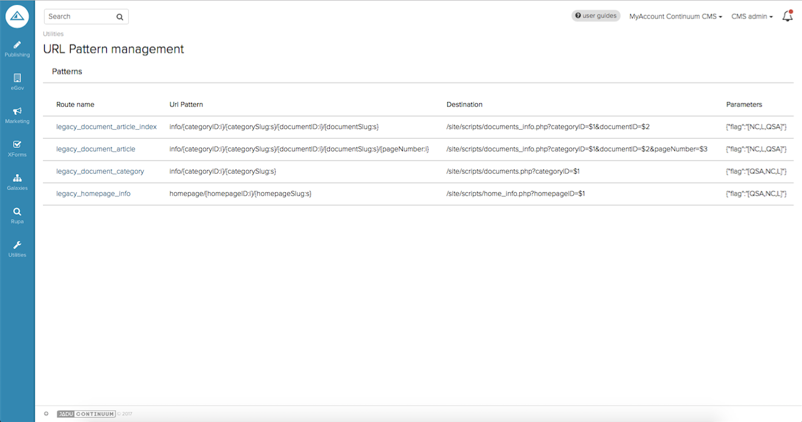This screenshot has width=802, height=422.
Task: Open the Utilities wrench icon
Action: pos(17,245)
